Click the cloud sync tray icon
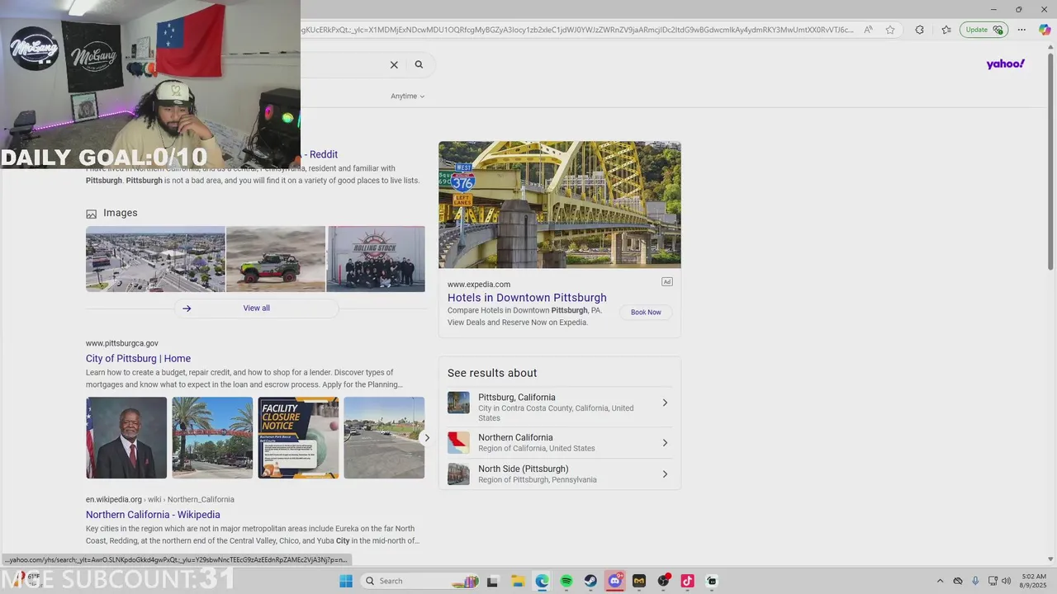The image size is (1057, 594). pos(958,581)
